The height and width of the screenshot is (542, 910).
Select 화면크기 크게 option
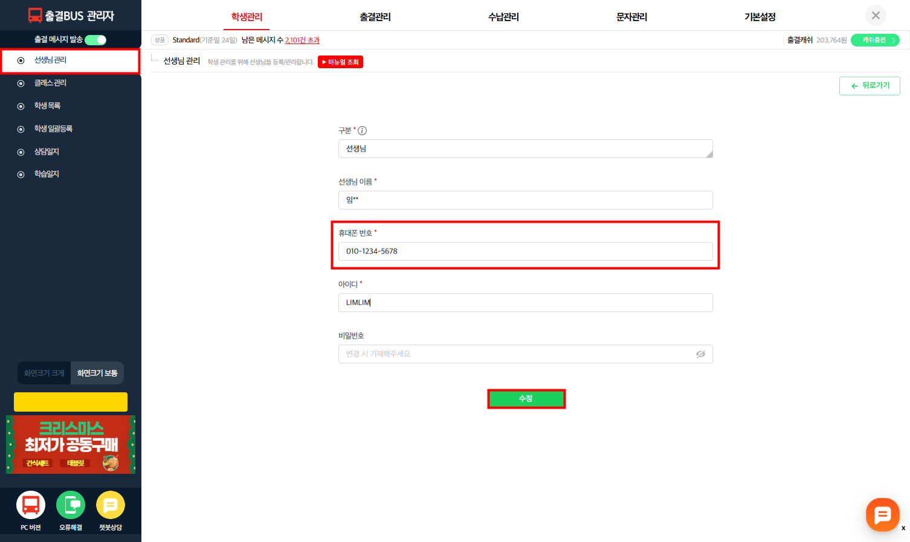pos(44,373)
